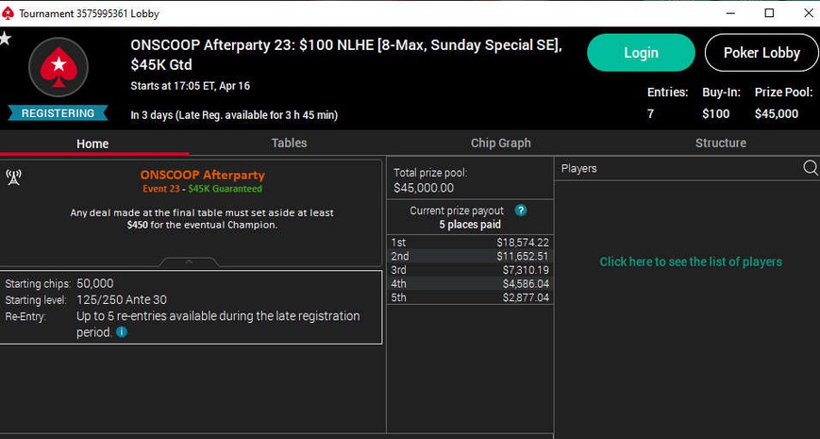Select the Structure tab
The width and height of the screenshot is (820, 439).
point(721,144)
